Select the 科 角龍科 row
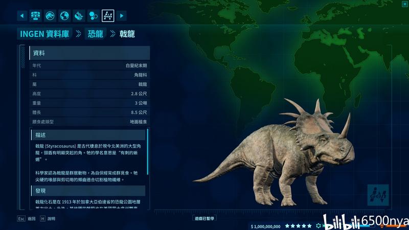This screenshot has width=409, height=230. tap(89, 75)
